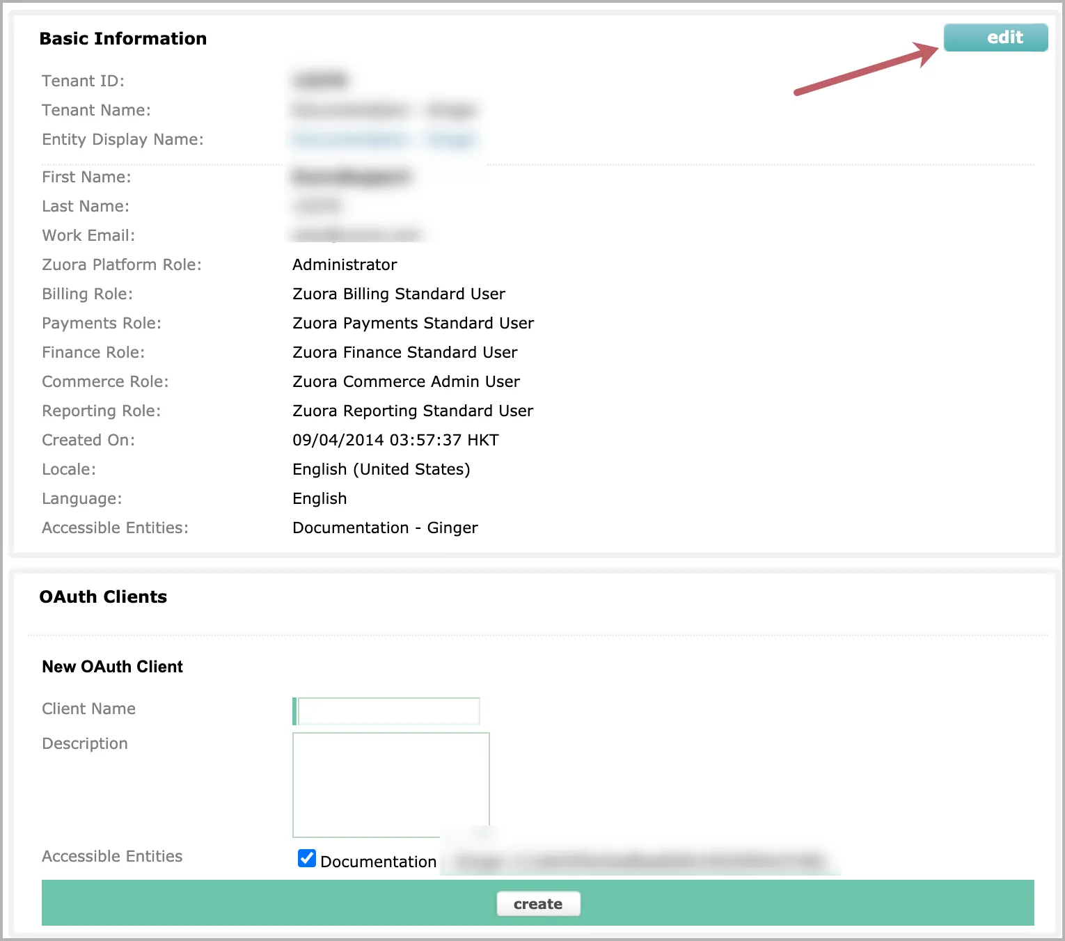Click "Accessible Entities:" label under Basic Information
Screen dimensions: 1065x941
click(x=115, y=528)
